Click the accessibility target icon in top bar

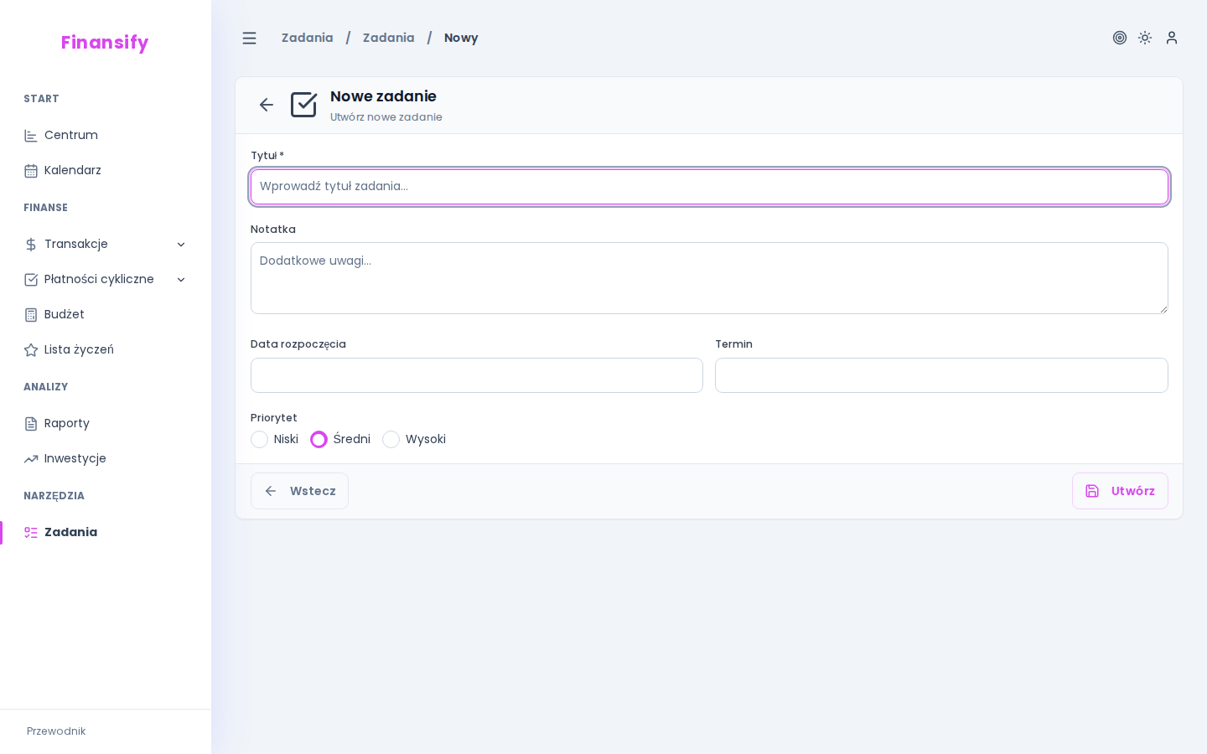coord(1120,38)
